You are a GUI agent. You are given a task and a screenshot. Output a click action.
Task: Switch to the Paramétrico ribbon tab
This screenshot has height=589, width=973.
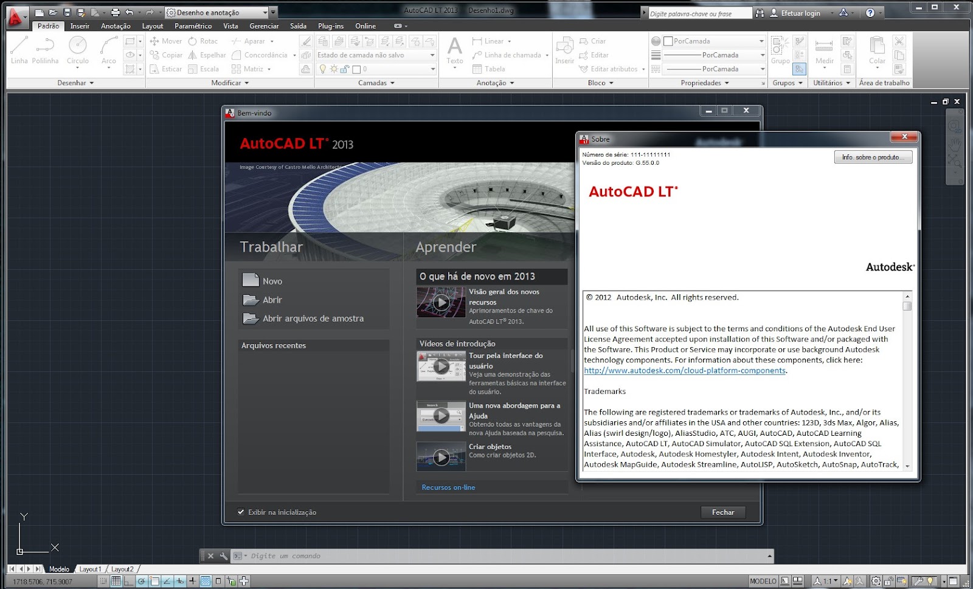coord(193,26)
